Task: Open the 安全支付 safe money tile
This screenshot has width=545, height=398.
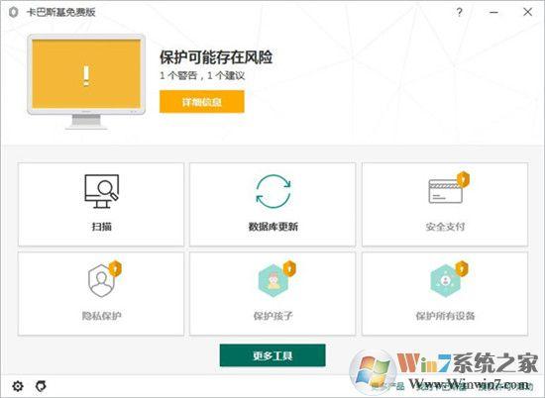Action: tap(445, 205)
